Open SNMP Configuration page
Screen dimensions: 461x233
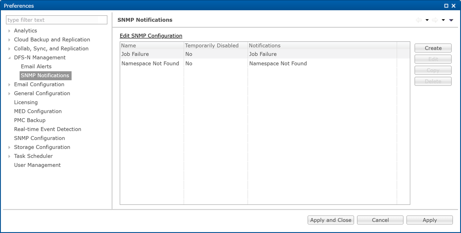39,138
